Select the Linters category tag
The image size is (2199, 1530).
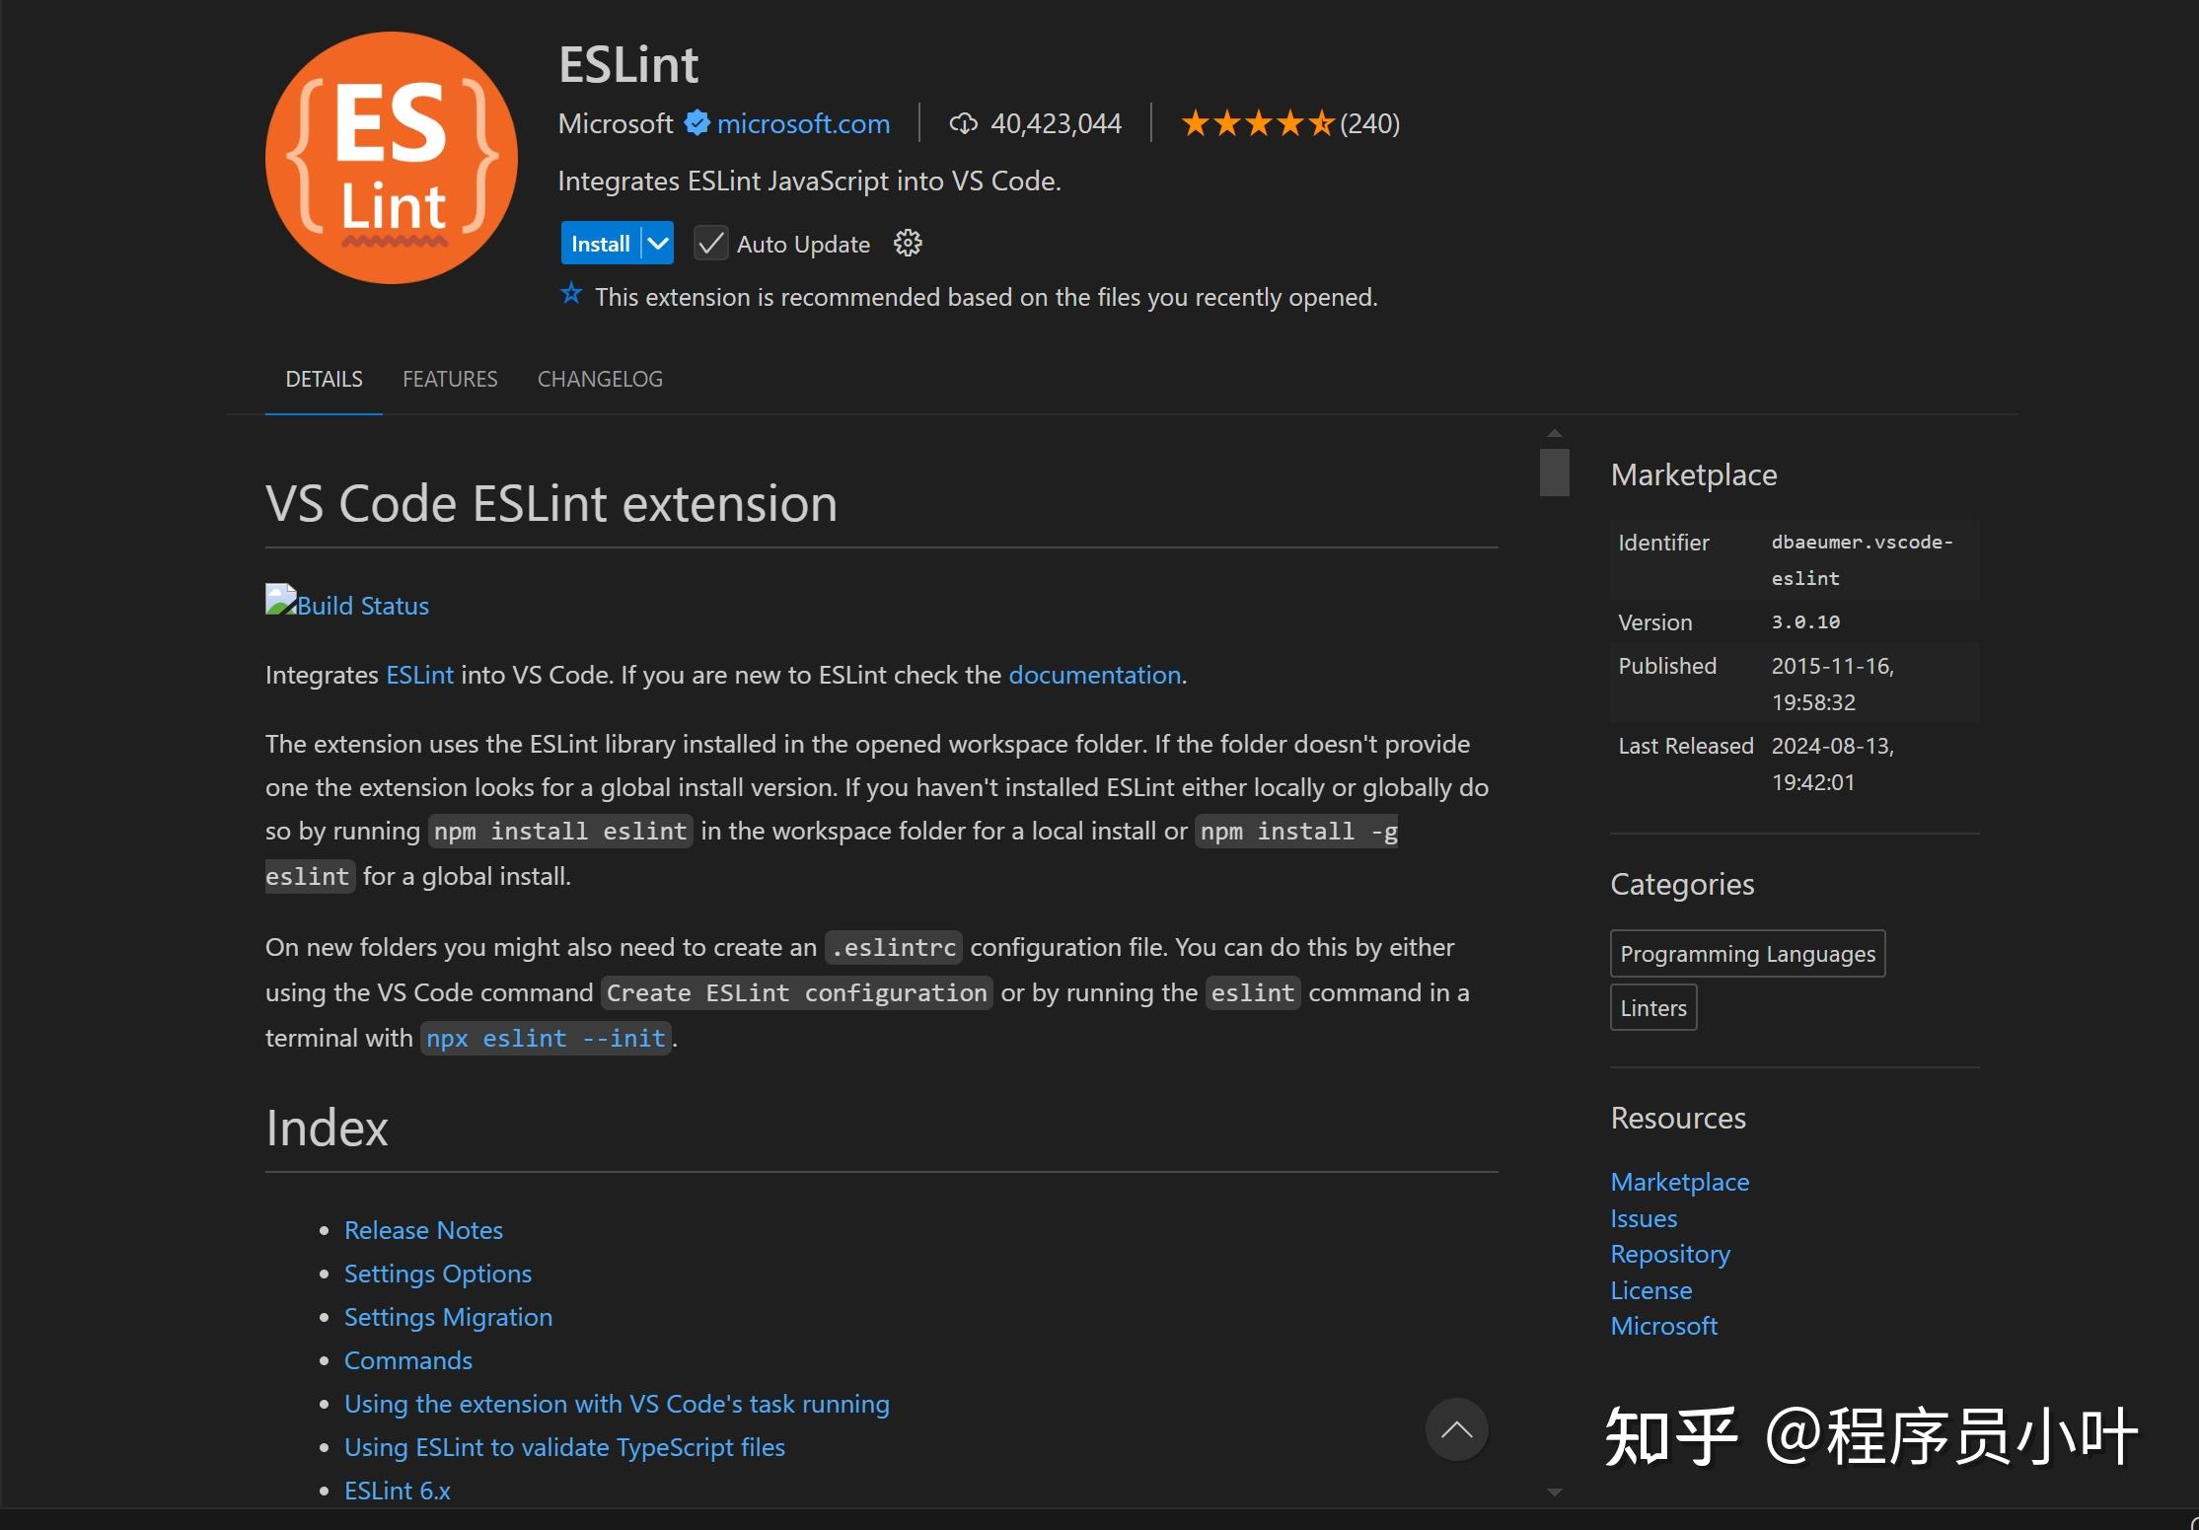point(1653,1007)
